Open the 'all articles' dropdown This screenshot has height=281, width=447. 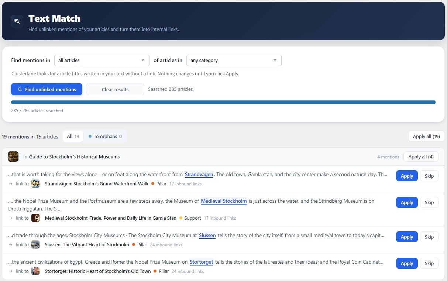(x=102, y=60)
